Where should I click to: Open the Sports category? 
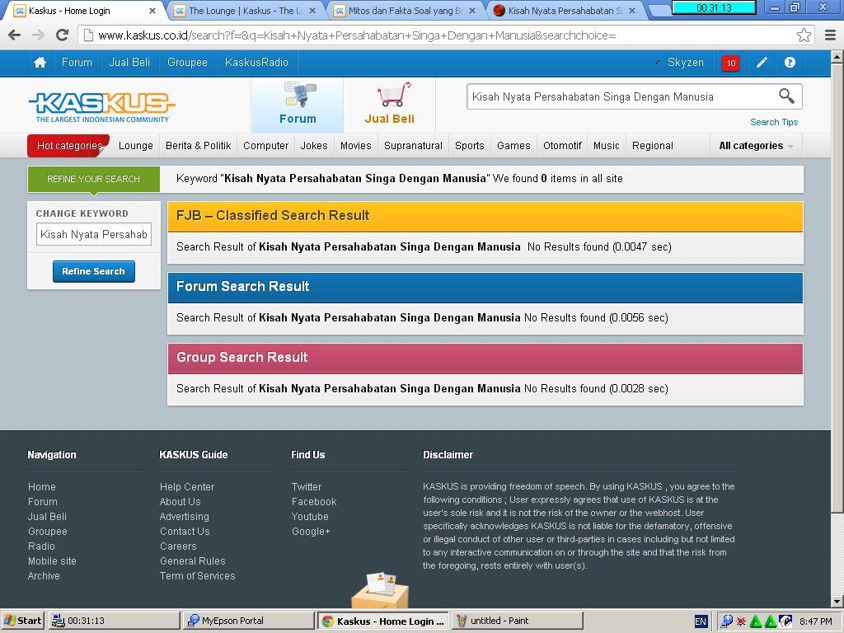(x=469, y=146)
